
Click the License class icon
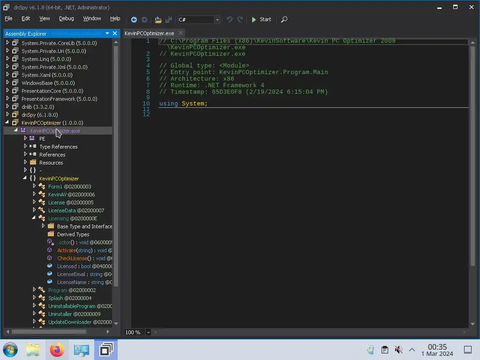tap(42, 202)
